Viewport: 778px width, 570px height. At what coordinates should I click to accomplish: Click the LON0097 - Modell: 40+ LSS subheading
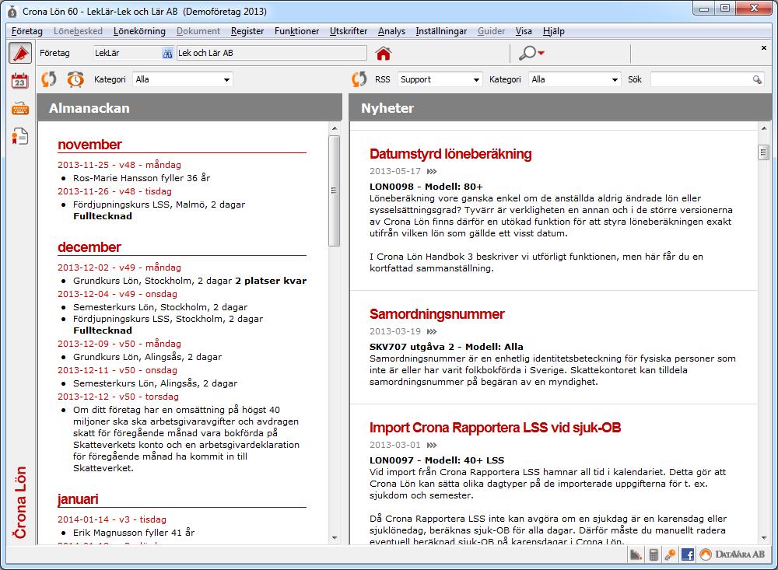(436, 461)
